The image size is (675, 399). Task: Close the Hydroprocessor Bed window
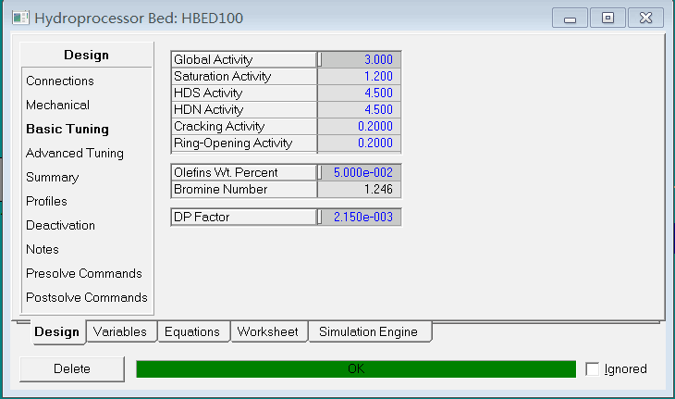[645, 19]
